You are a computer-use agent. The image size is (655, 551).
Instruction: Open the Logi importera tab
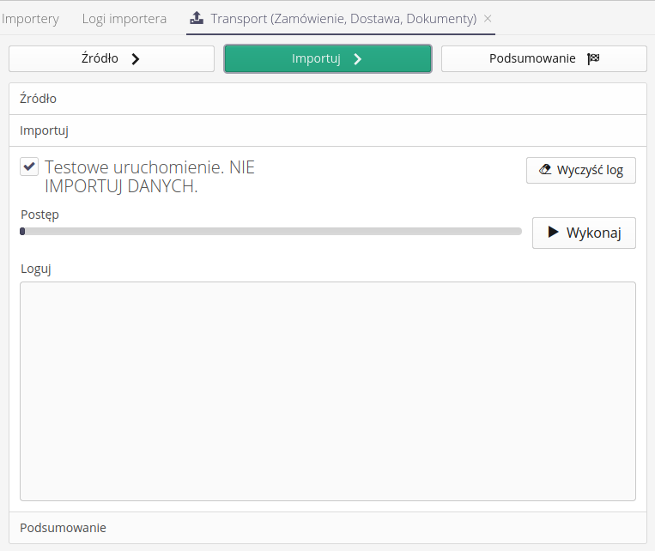[124, 18]
